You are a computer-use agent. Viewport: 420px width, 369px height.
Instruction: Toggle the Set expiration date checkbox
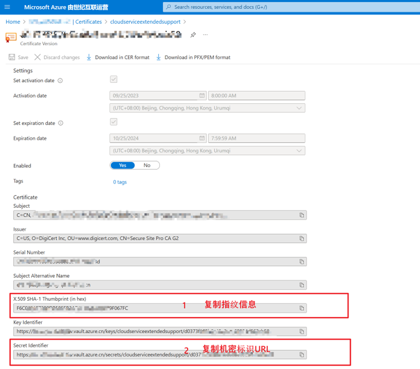pyautogui.click(x=114, y=122)
